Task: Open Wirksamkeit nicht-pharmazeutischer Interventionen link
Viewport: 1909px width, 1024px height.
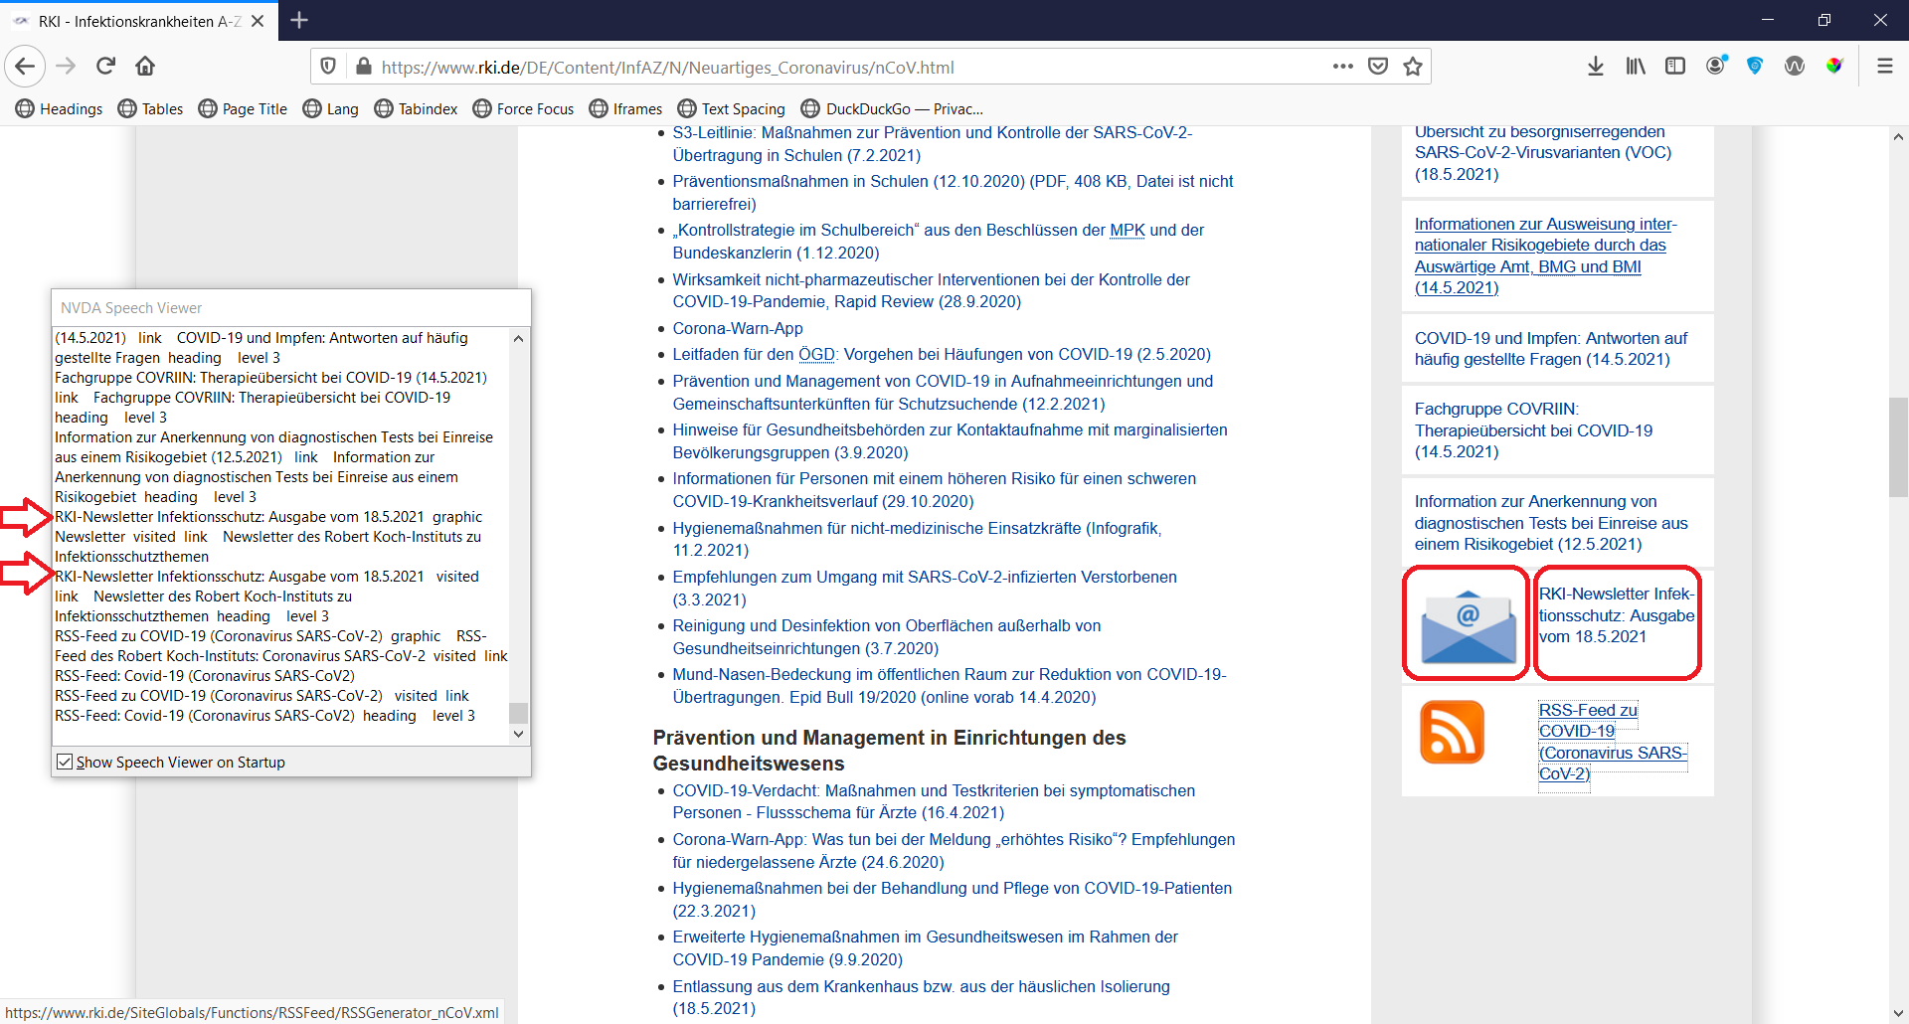Action: coord(931,290)
